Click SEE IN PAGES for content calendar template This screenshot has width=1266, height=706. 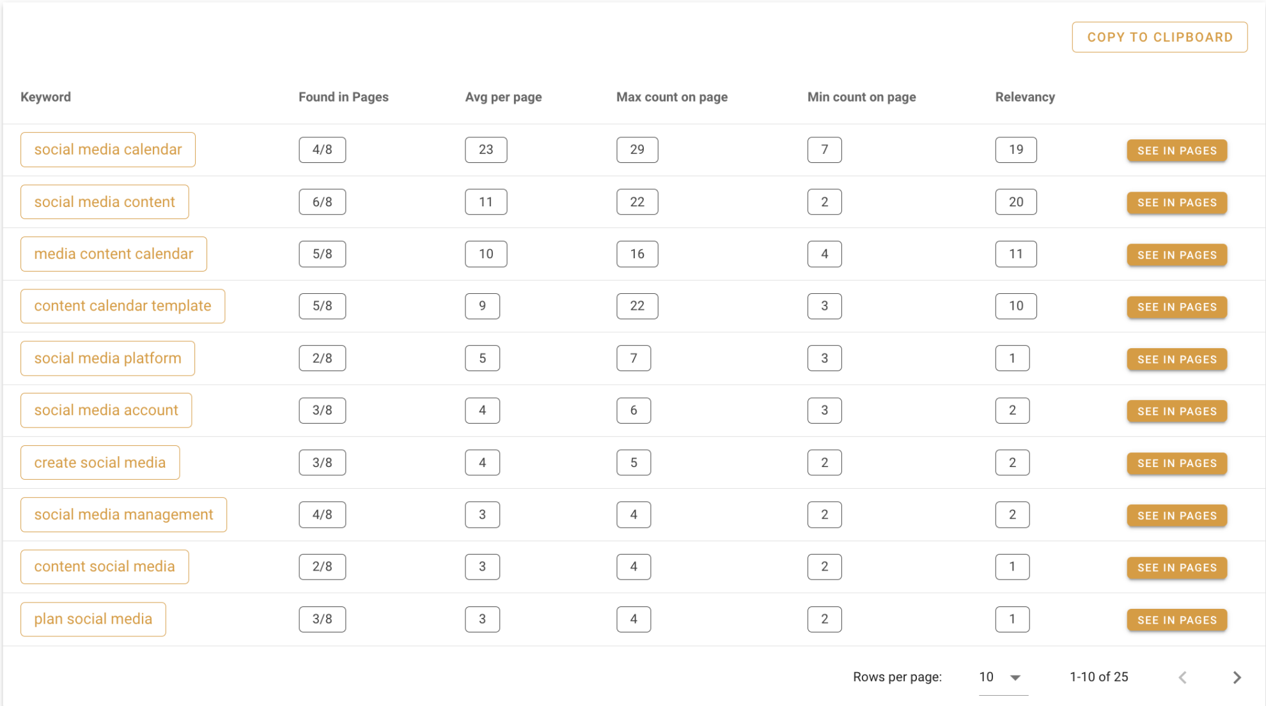(x=1176, y=307)
